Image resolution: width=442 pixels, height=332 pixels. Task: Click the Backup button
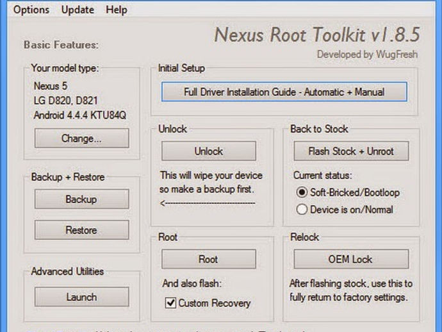(x=81, y=199)
